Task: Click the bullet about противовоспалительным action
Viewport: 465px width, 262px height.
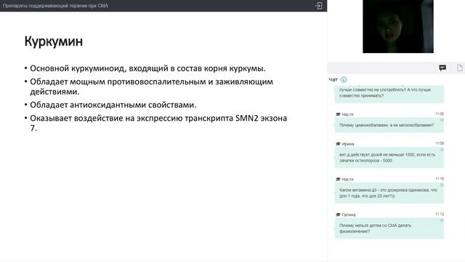Action: [x=151, y=87]
